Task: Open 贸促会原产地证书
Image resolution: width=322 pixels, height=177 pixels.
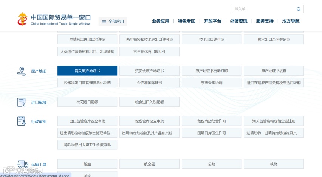Action: click(x=150, y=71)
